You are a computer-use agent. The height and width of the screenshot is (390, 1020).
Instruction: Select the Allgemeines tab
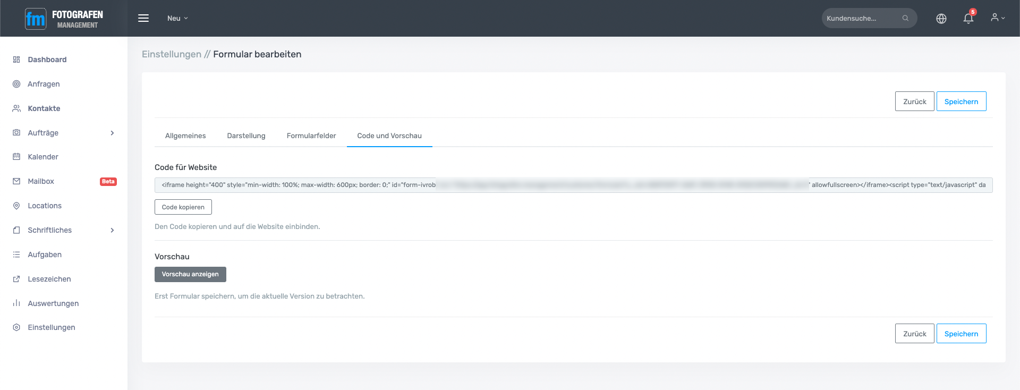click(185, 135)
